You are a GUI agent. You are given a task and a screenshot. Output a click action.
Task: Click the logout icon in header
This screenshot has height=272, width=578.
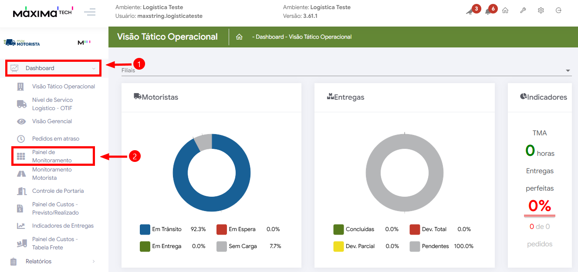point(558,10)
